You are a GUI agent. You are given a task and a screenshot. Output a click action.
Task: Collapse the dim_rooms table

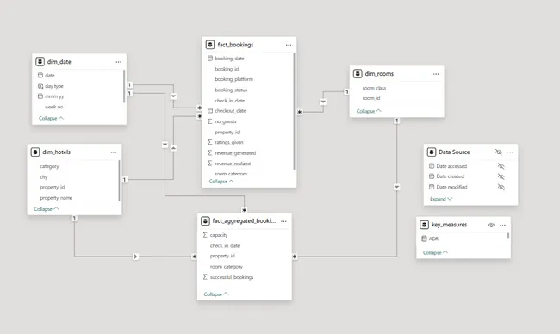(369, 111)
